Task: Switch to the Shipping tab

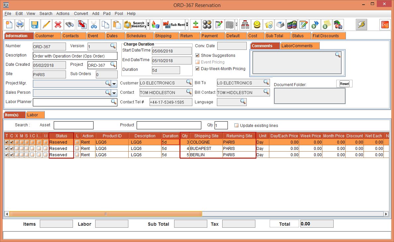Action: point(163,36)
